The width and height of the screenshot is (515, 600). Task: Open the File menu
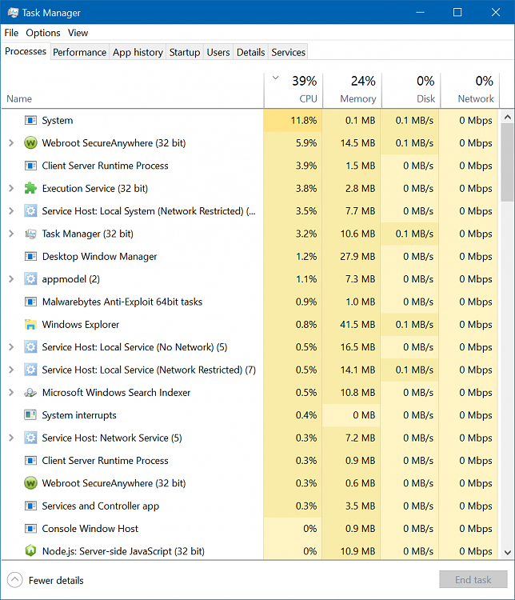(11, 33)
